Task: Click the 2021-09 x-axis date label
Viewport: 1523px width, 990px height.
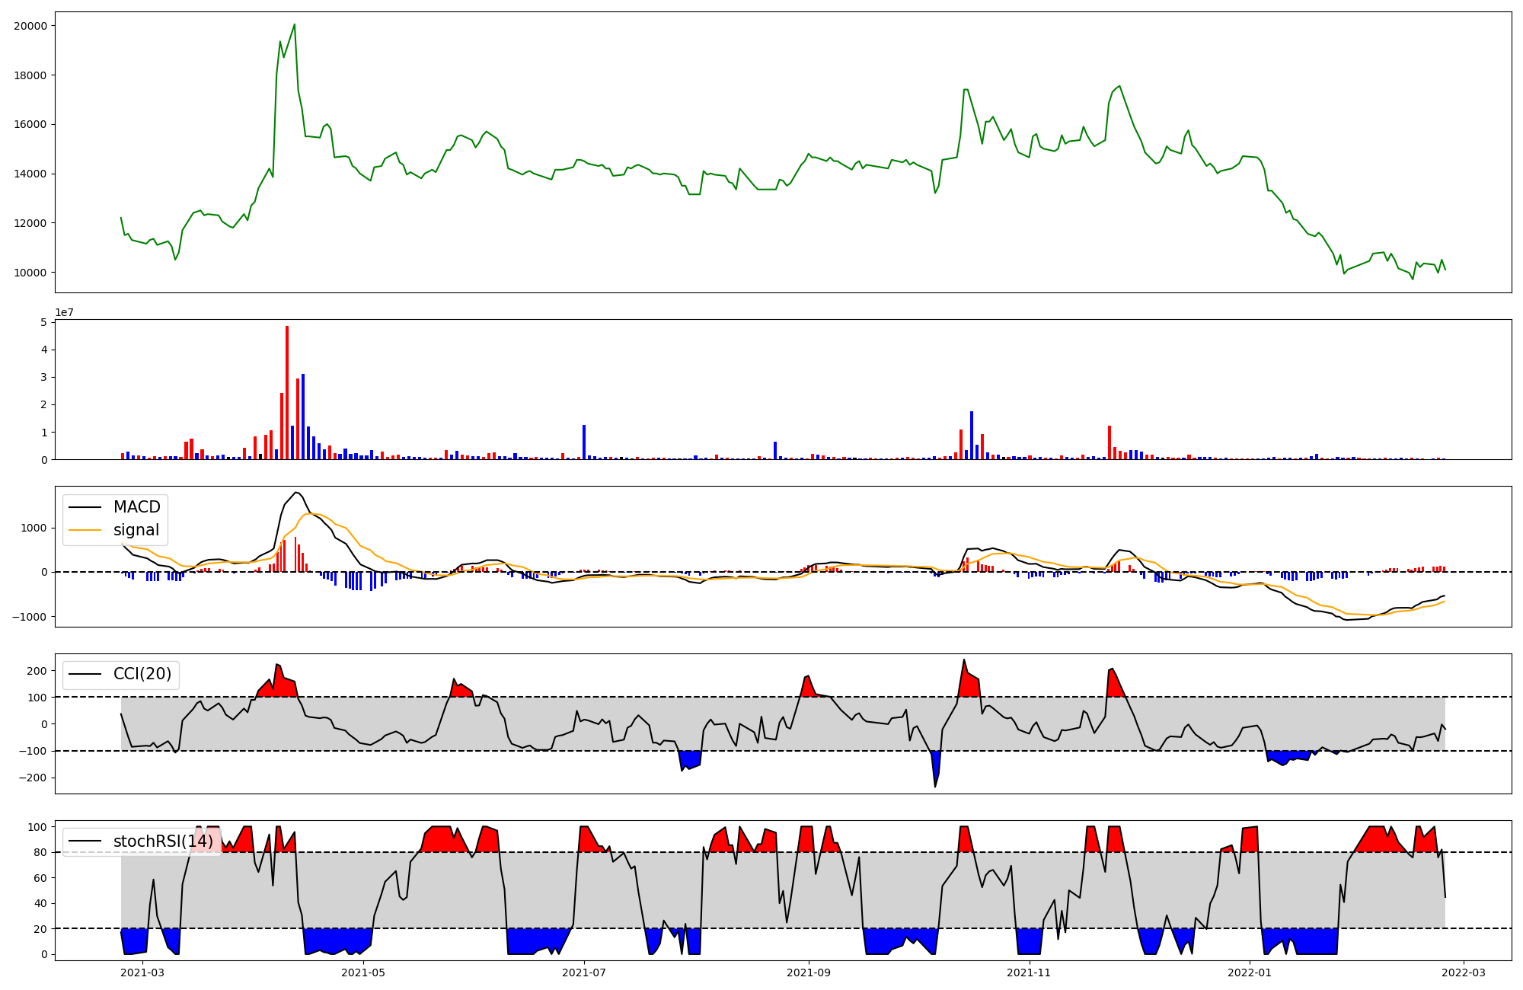Action: click(808, 972)
